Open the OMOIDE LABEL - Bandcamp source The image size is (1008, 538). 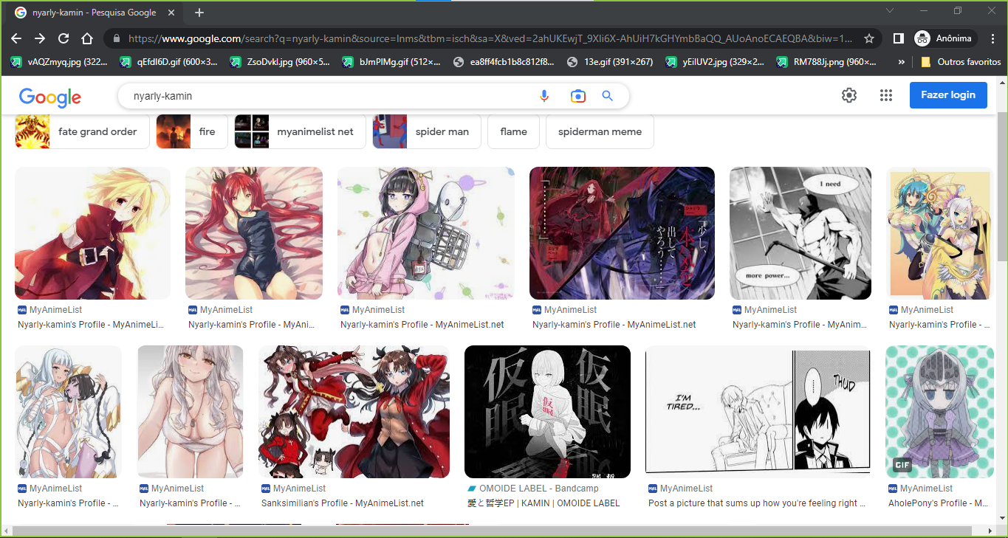[x=539, y=489]
